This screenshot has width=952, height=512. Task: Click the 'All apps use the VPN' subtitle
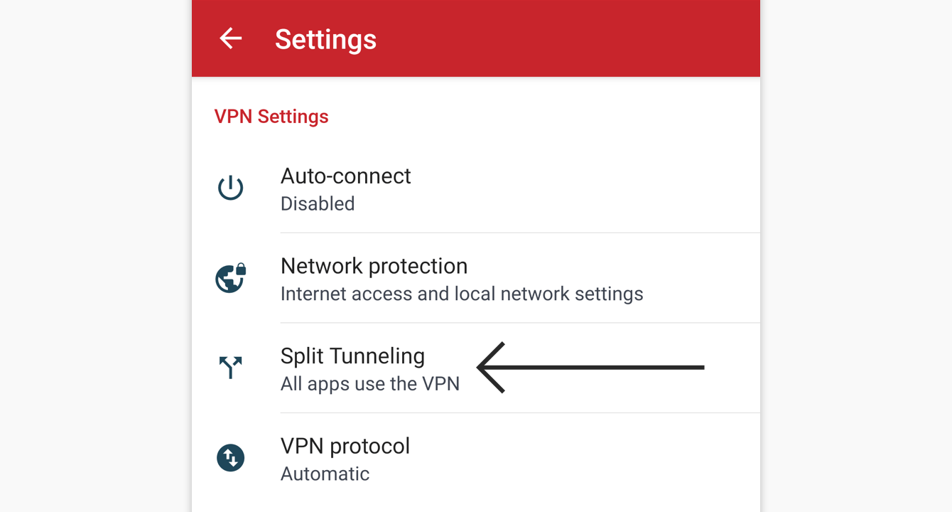point(370,384)
